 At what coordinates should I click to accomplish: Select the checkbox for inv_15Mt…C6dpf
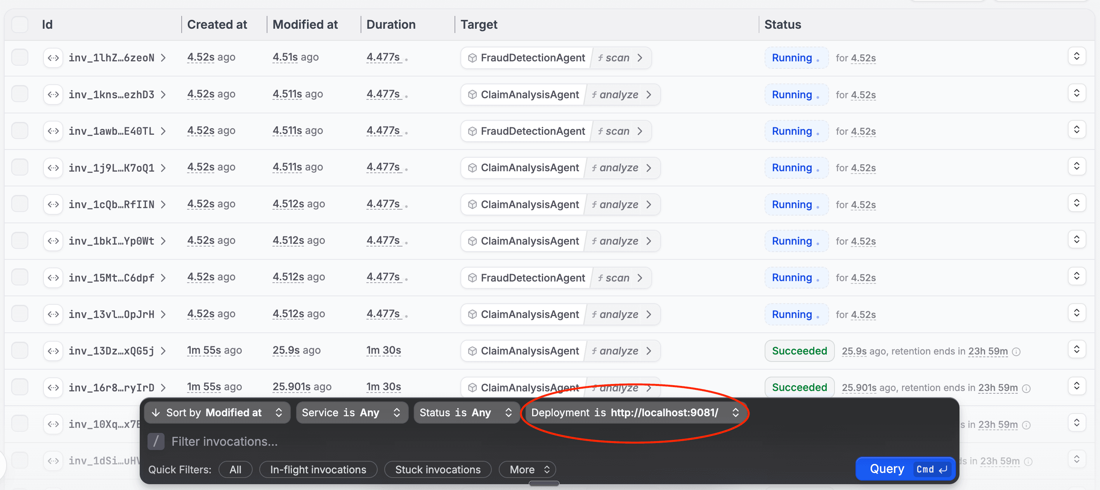[x=20, y=277]
